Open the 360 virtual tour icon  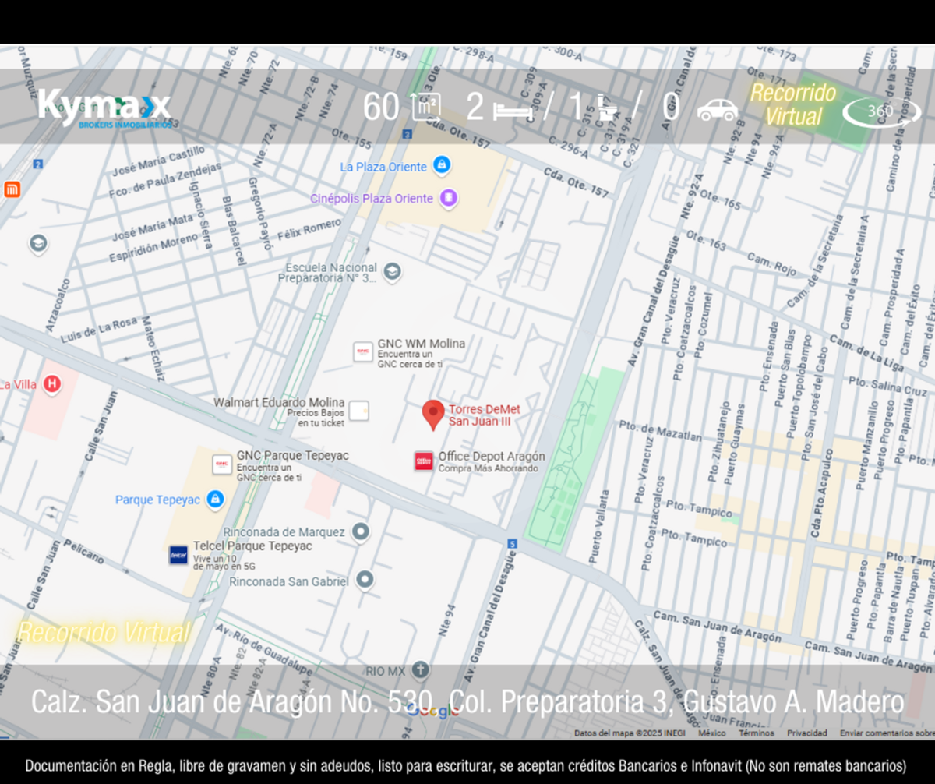tap(881, 111)
